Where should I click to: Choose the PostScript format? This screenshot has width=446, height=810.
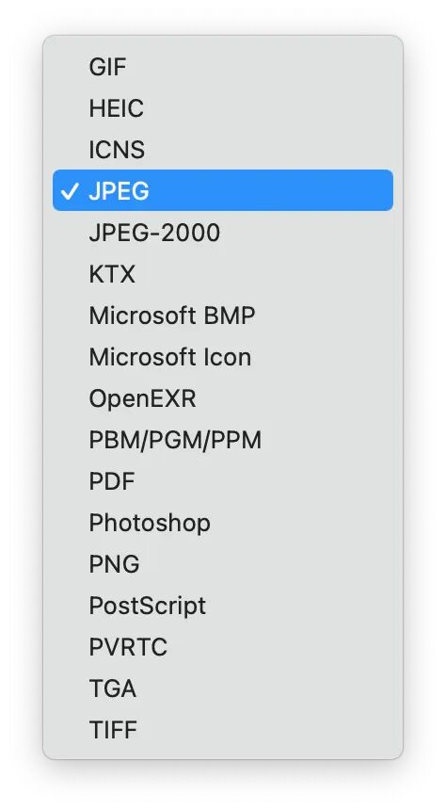[223, 606]
